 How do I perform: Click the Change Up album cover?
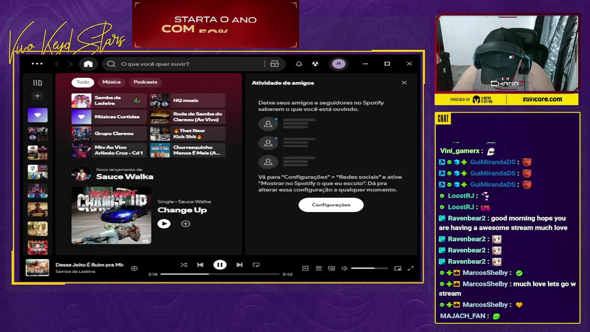pyautogui.click(x=111, y=215)
